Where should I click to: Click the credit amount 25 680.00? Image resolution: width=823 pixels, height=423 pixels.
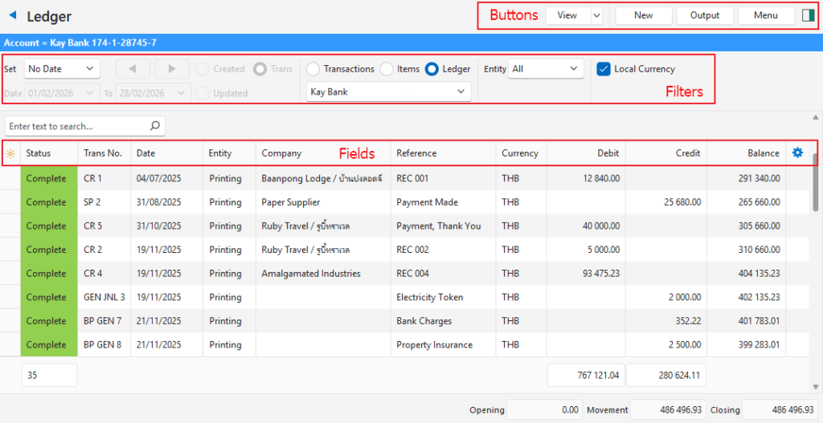click(682, 201)
